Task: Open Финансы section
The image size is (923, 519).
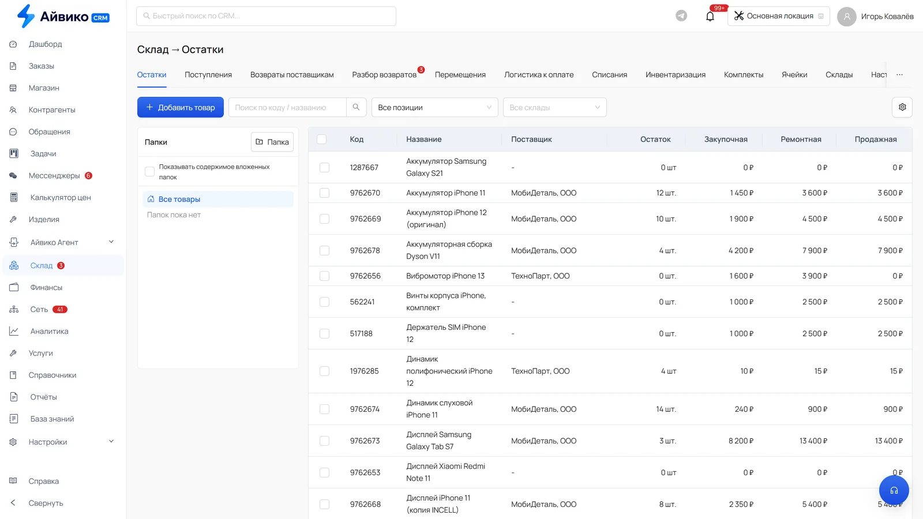Action: point(46,287)
